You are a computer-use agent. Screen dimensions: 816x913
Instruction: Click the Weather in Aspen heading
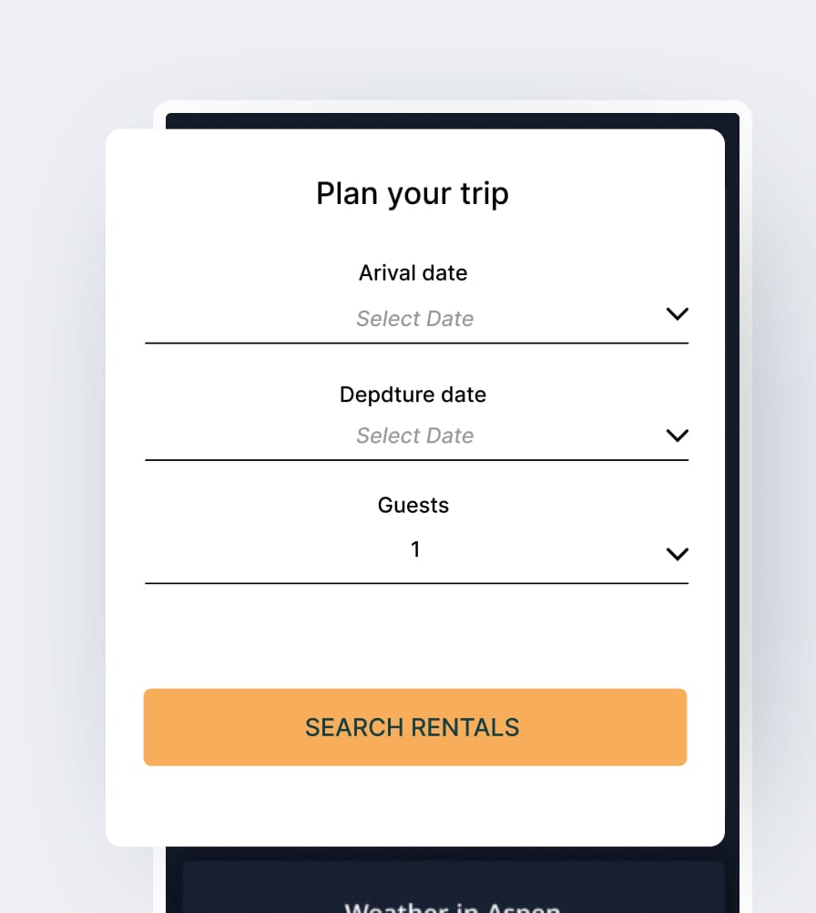[x=452, y=907]
